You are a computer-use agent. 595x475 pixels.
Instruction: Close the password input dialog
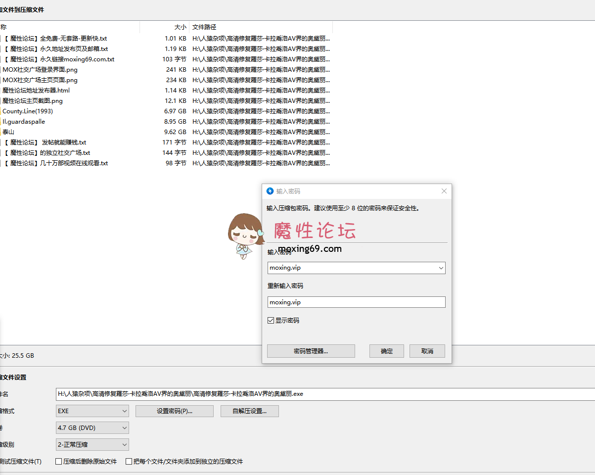444,191
